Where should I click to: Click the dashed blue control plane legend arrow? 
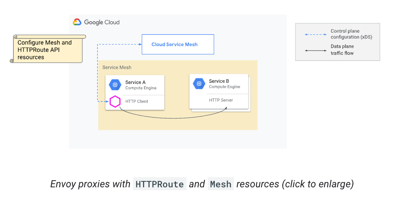tap(315, 34)
